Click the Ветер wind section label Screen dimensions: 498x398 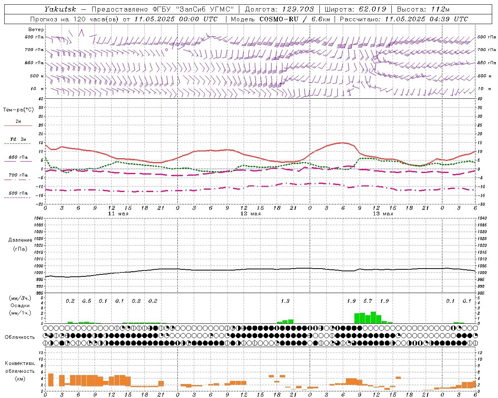(x=36, y=30)
